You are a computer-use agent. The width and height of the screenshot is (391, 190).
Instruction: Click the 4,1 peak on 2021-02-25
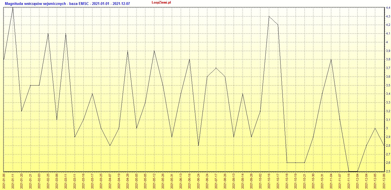pyautogui.click(x=48, y=34)
